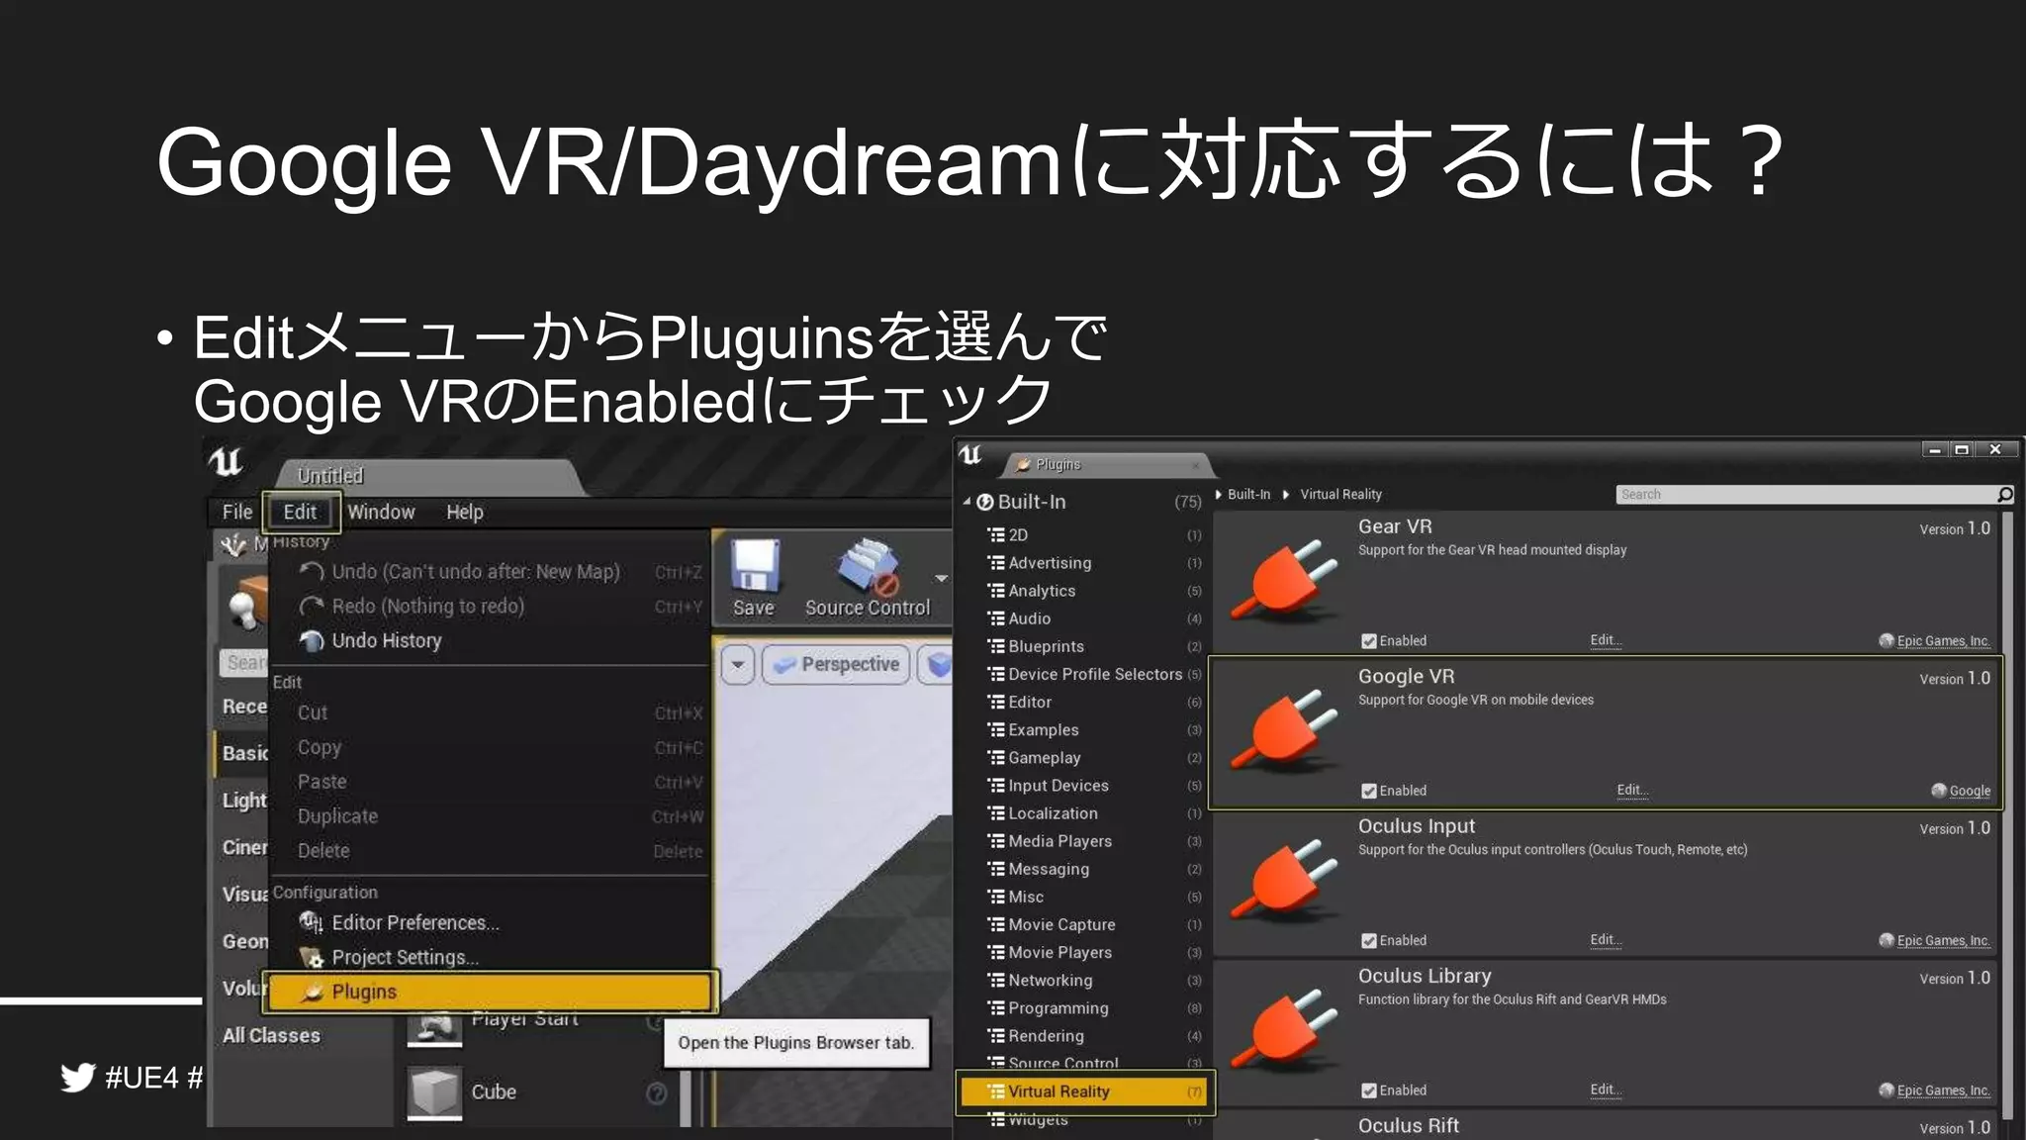Expand Source Control dropdown arrow

pos(941,578)
